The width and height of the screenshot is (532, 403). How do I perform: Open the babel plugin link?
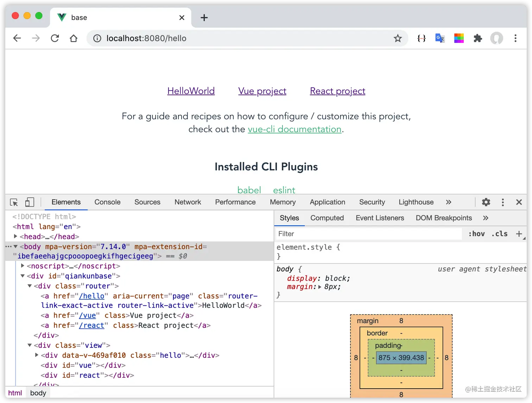pyautogui.click(x=249, y=190)
